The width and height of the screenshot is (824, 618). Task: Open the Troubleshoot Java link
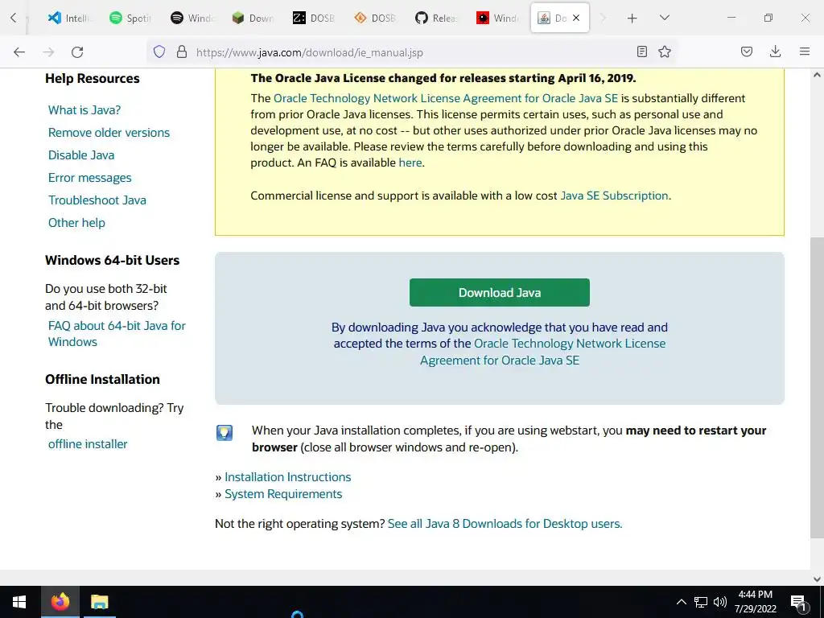97,200
